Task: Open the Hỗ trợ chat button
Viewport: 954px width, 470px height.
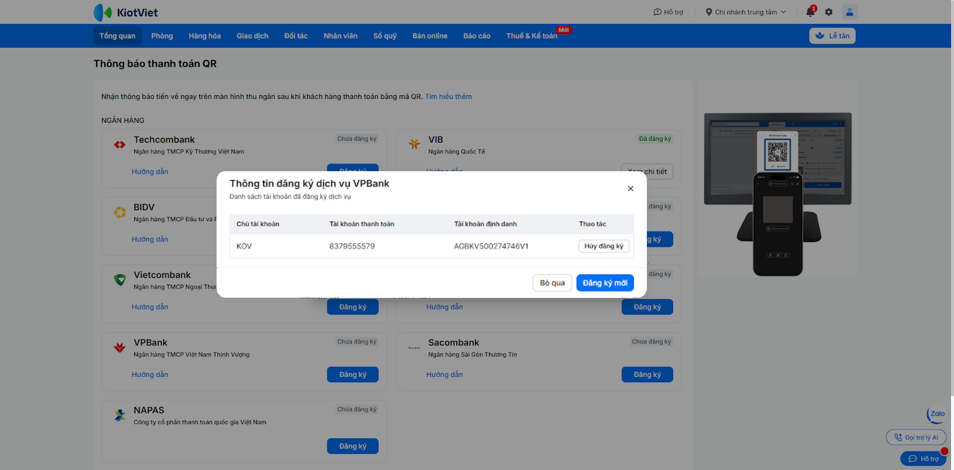Action: coord(923,459)
